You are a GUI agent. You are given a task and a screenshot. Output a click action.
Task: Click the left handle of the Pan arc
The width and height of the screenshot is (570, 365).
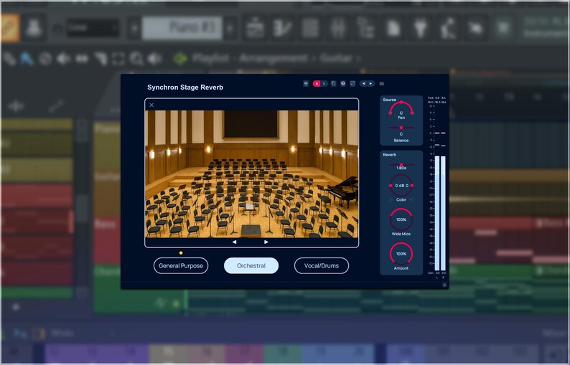pyautogui.click(x=391, y=113)
